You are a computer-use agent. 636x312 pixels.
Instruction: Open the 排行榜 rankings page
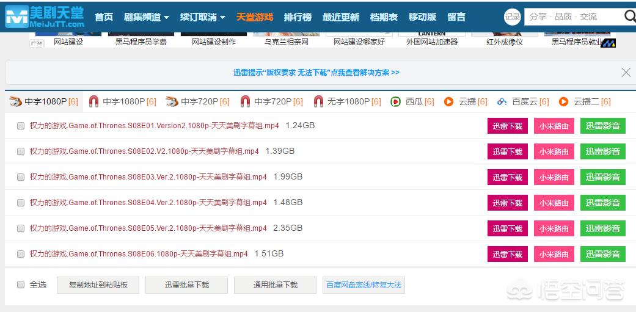click(x=298, y=17)
